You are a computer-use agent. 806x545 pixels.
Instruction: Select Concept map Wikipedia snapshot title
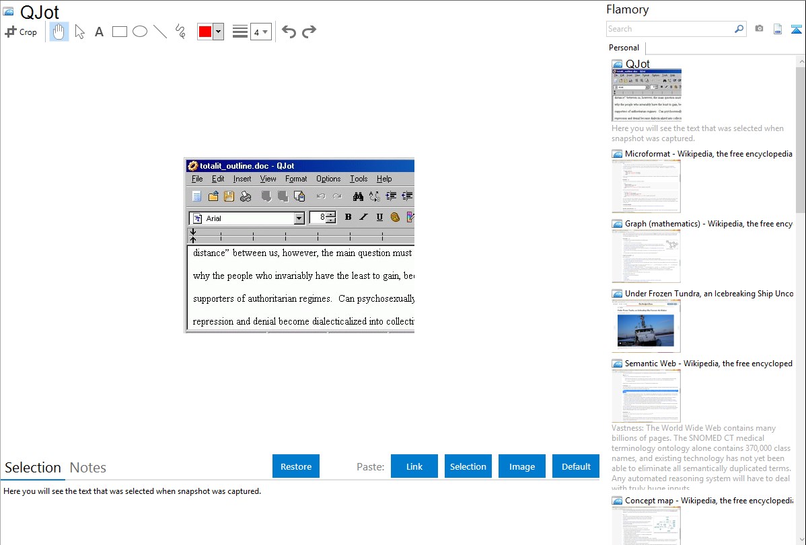coord(708,500)
